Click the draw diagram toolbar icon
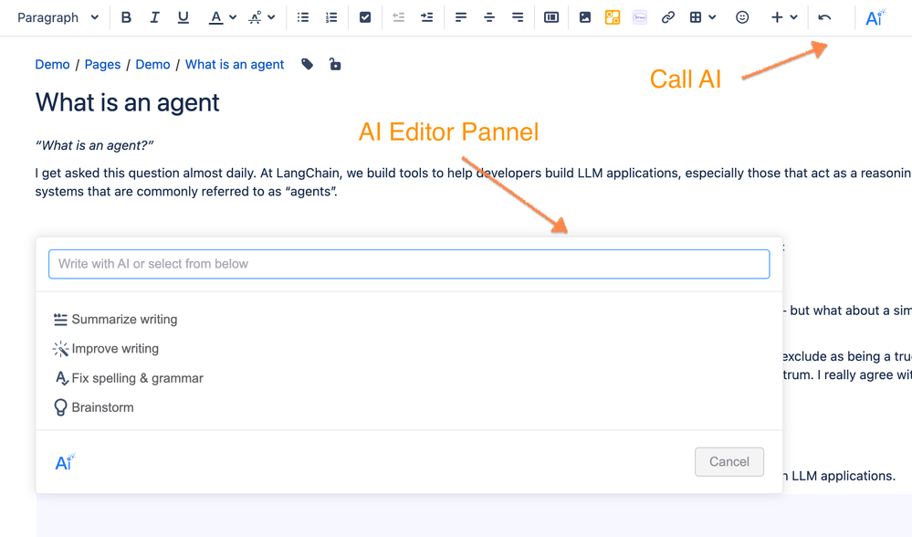912x537 pixels. pos(640,17)
